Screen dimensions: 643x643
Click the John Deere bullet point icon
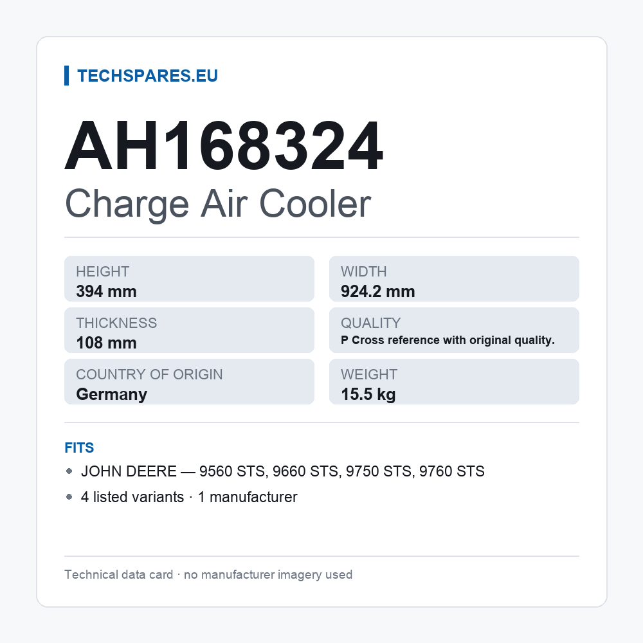[x=69, y=471]
